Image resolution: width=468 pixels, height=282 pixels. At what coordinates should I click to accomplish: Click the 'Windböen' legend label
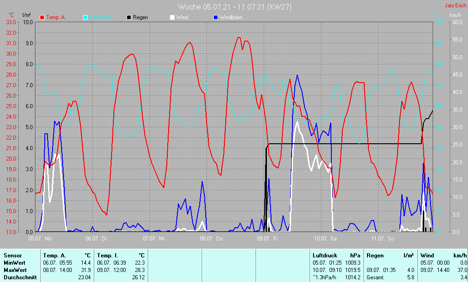231,17
